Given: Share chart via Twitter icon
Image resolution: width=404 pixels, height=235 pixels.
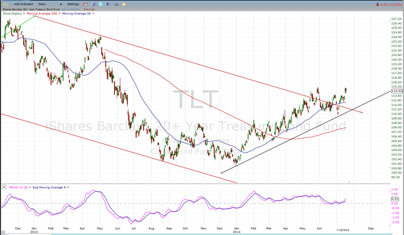Looking at the screenshot, I should point(101,4).
